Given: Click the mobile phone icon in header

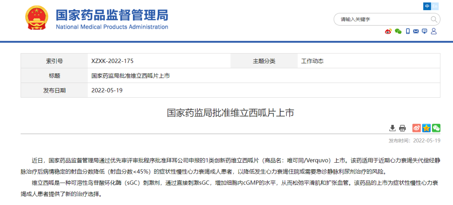Looking at the screenshot, I should (x=408, y=31).
